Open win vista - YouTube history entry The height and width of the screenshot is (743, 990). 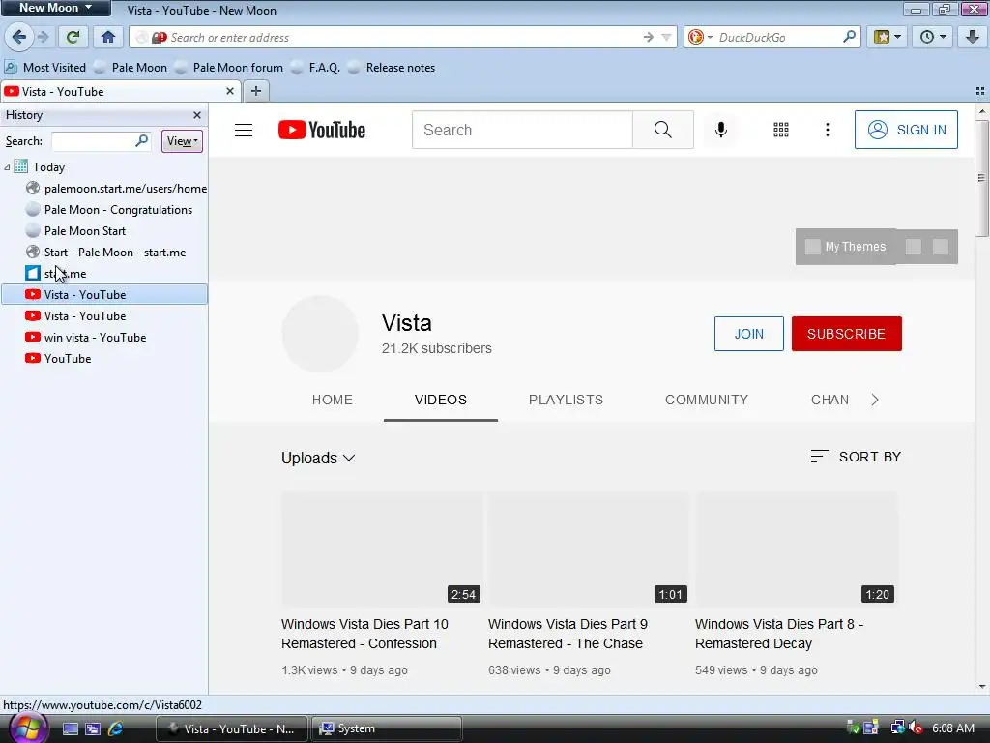(86, 338)
